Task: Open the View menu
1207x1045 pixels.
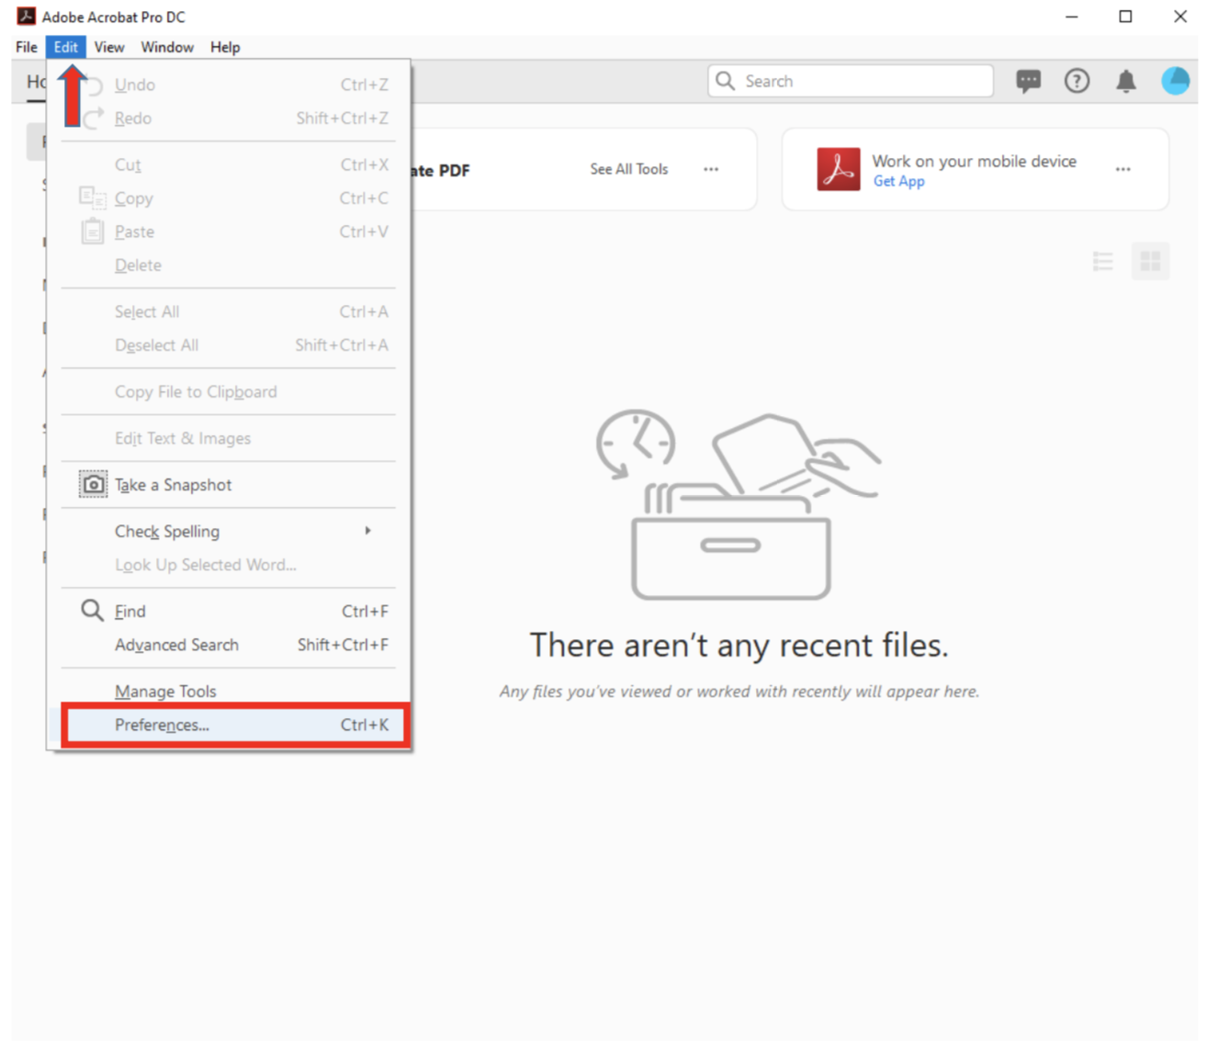Action: [108, 47]
